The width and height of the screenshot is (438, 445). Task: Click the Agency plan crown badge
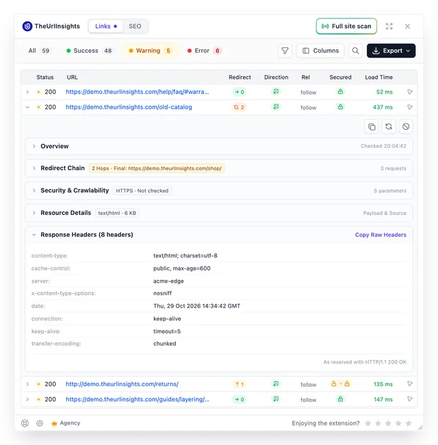tap(66, 423)
